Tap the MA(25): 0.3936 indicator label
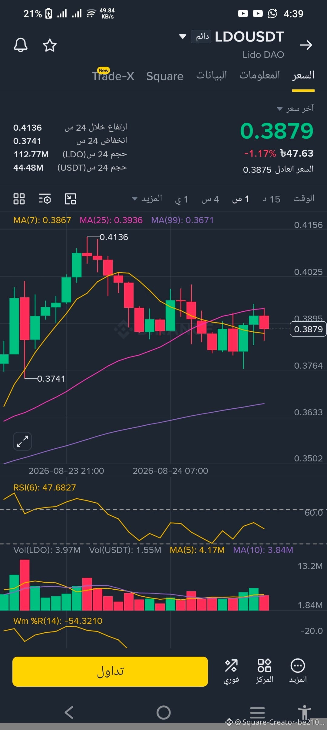Screen dimensions: 327x730 (111, 220)
